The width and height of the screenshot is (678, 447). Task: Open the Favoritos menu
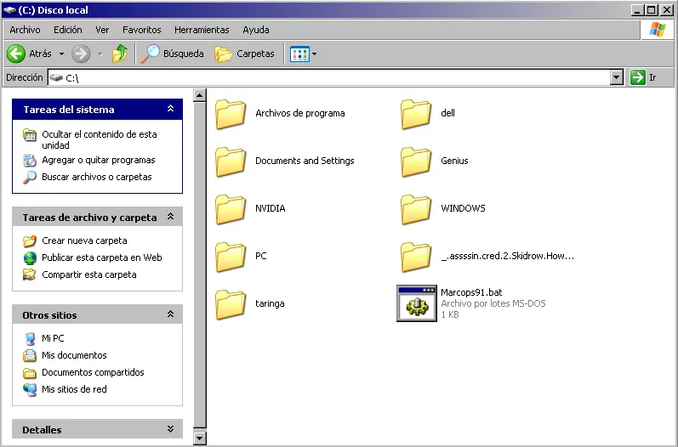pos(141,30)
